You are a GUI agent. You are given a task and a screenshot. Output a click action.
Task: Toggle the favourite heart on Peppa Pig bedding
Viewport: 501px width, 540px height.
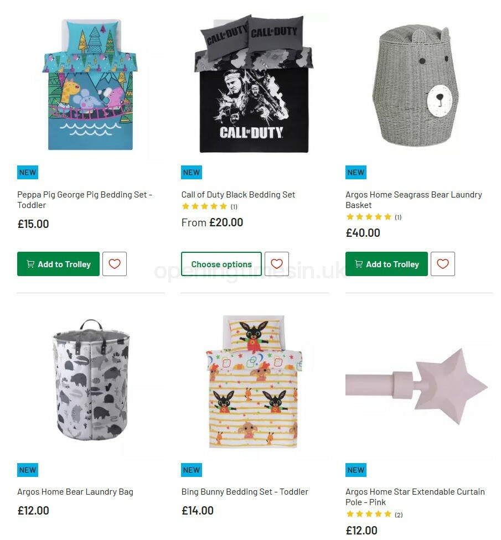[x=114, y=264]
